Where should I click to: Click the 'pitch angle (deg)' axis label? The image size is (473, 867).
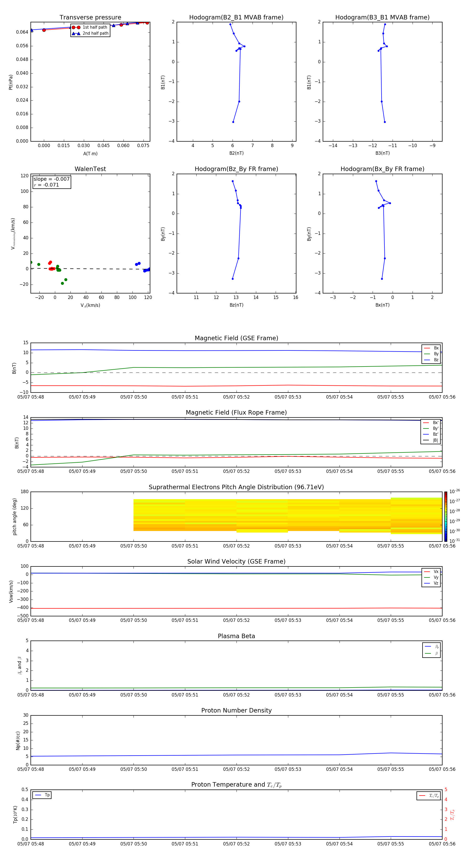click(x=14, y=517)
